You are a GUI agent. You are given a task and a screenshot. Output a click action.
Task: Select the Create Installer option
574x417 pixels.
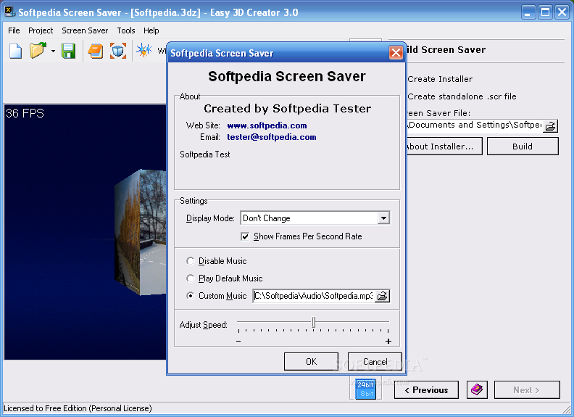(440, 79)
